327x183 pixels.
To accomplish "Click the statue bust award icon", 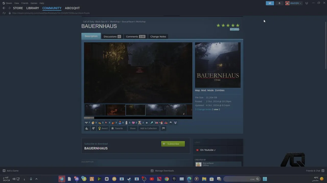I will (127, 123).
